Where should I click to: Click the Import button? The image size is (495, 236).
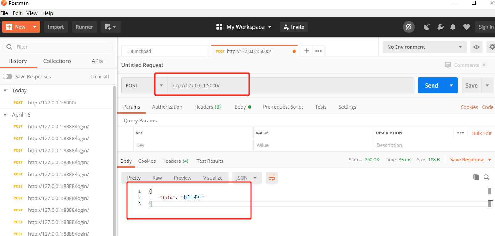pos(56,27)
